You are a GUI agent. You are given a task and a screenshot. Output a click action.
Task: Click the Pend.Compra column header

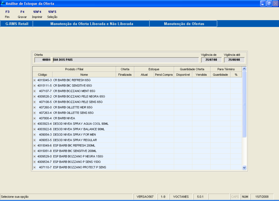click(164, 74)
